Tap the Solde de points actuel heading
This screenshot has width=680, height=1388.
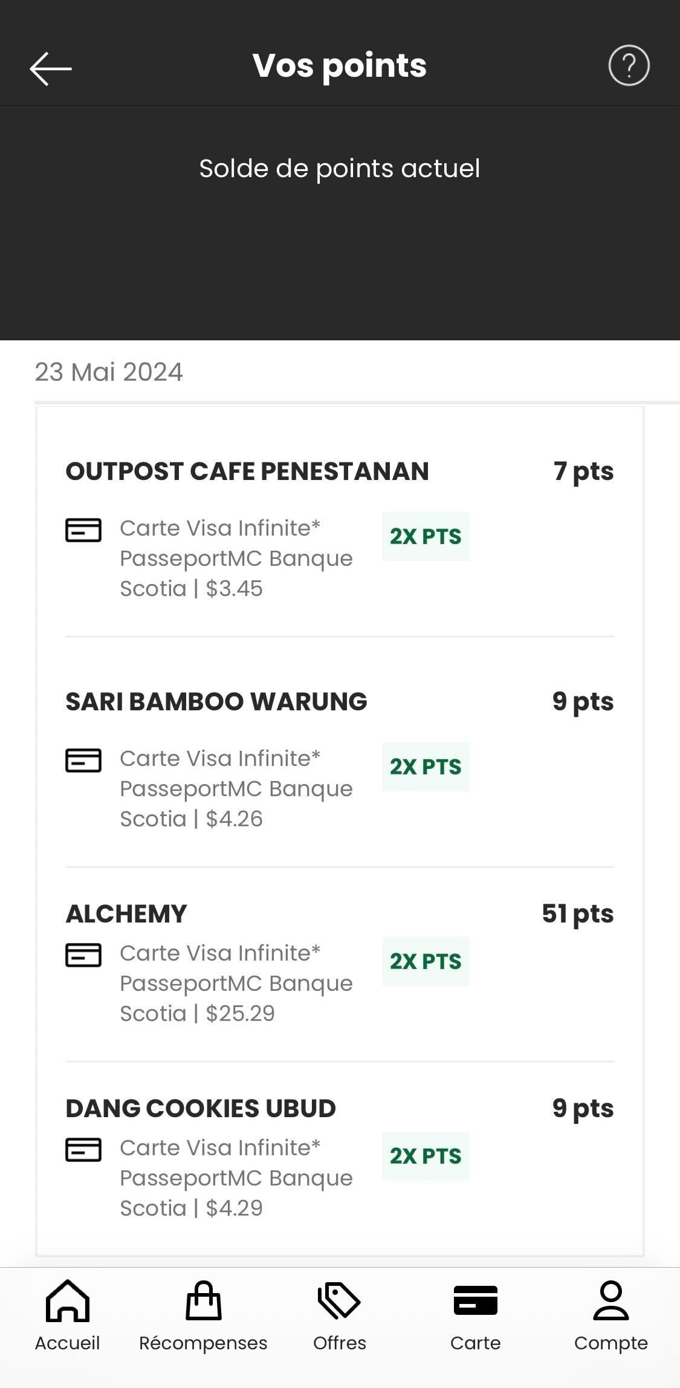(340, 169)
